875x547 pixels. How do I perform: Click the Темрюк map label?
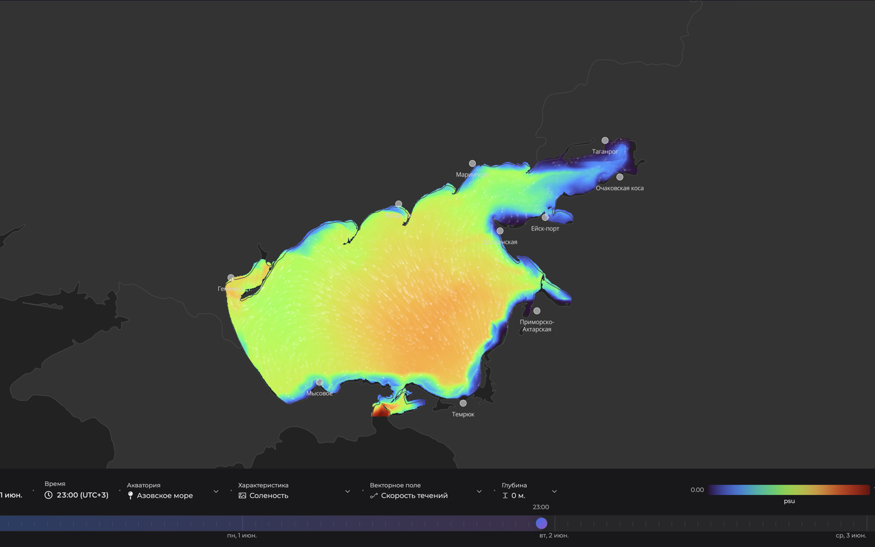pos(463,415)
